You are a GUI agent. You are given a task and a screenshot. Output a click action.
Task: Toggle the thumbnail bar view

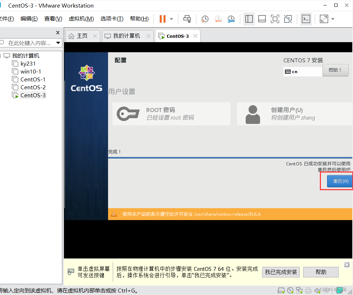pos(262,19)
